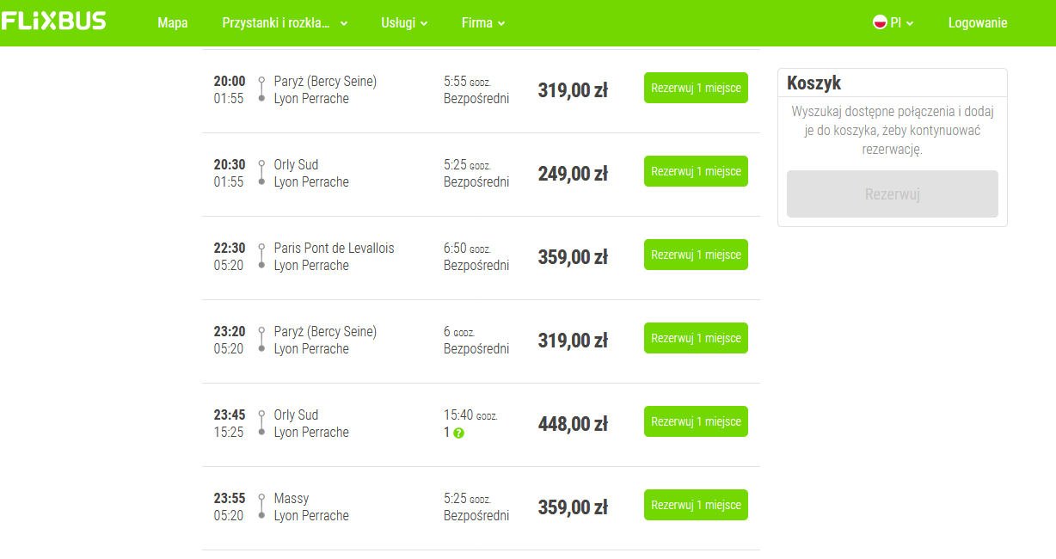Reserve a seat on the 23:55 Massy trip

(696, 505)
